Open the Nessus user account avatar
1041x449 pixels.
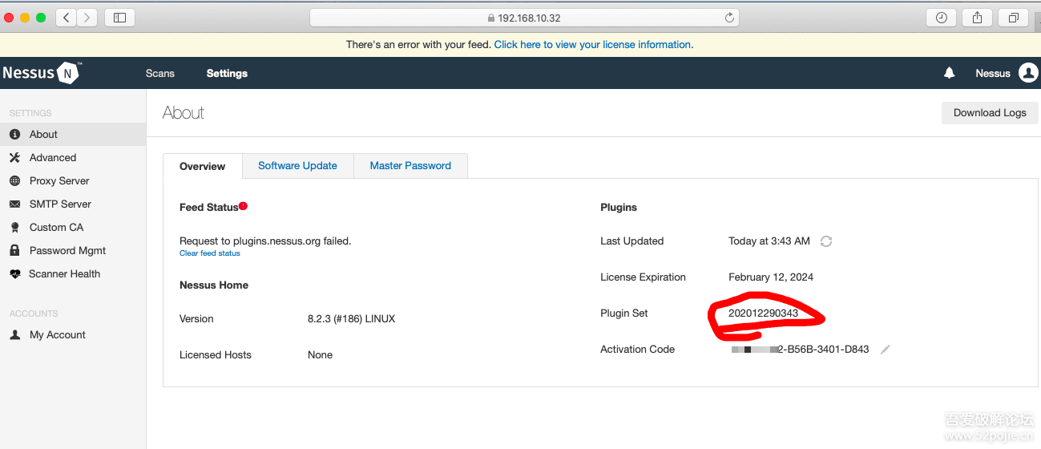point(1028,73)
